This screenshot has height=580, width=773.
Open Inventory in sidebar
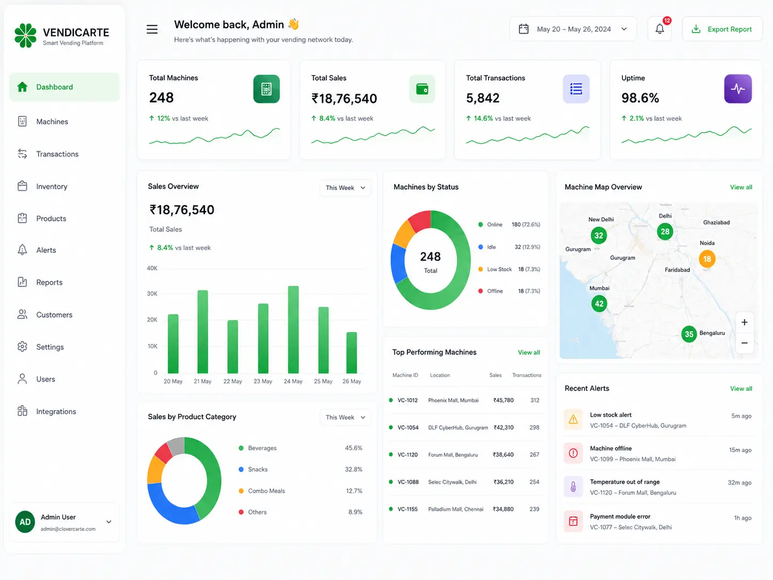(65, 186)
